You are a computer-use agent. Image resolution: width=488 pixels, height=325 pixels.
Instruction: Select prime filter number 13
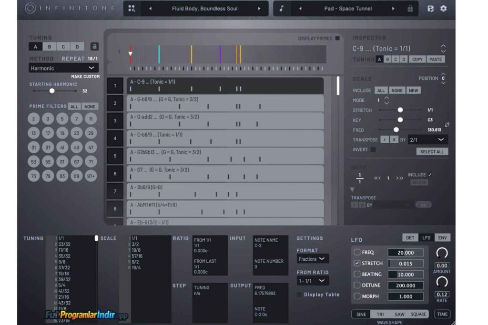click(33, 133)
